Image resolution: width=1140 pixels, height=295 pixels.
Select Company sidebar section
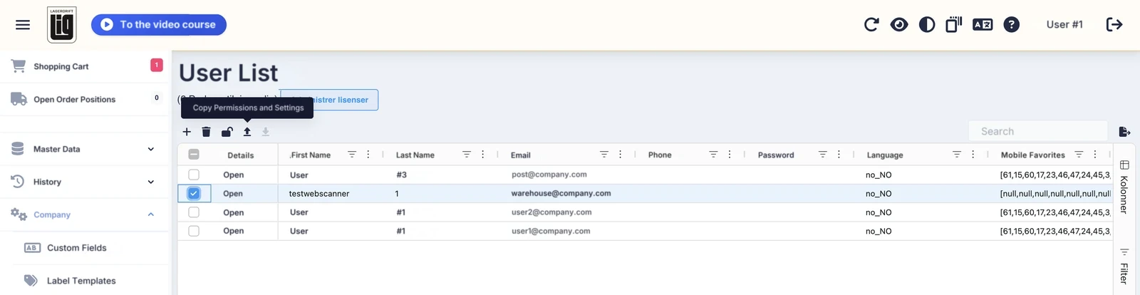coord(52,214)
